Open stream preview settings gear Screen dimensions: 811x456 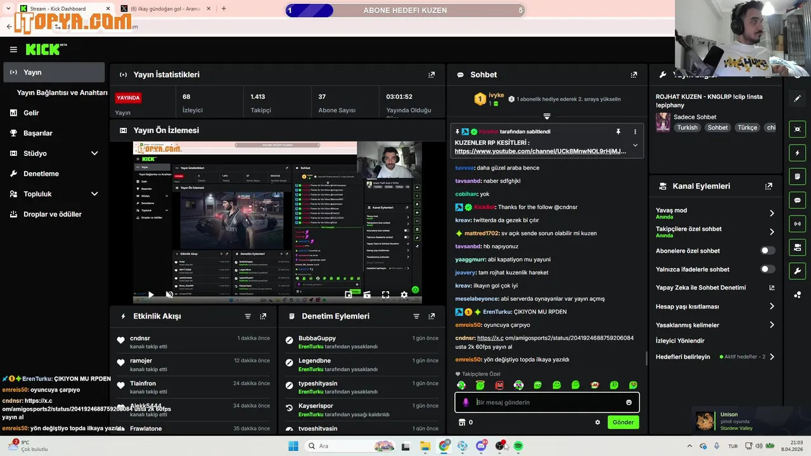404,294
